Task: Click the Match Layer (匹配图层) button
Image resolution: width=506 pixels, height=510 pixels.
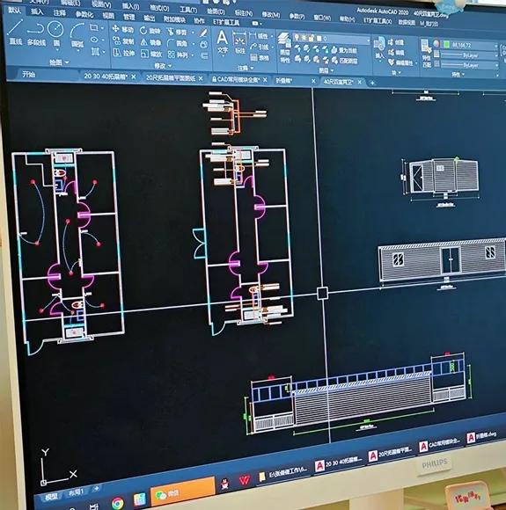Action: 345,61
